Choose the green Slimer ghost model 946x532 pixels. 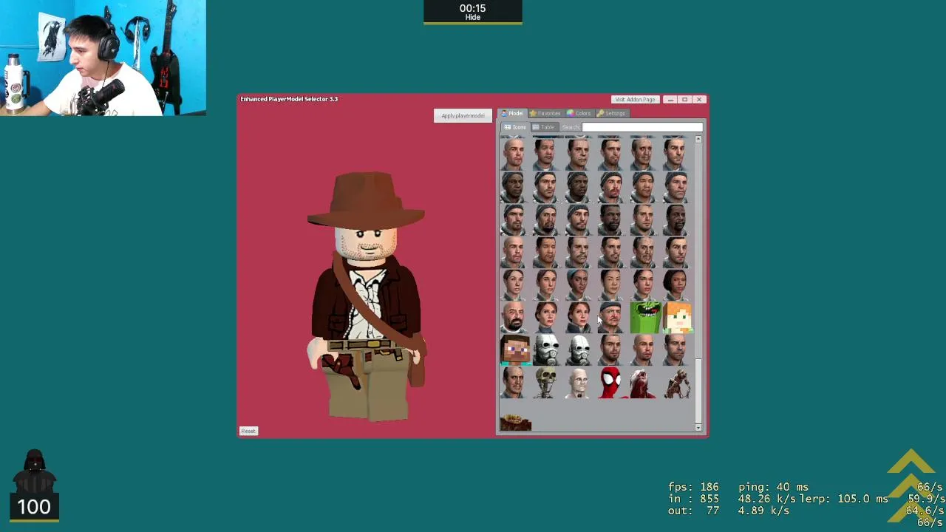[645, 318]
